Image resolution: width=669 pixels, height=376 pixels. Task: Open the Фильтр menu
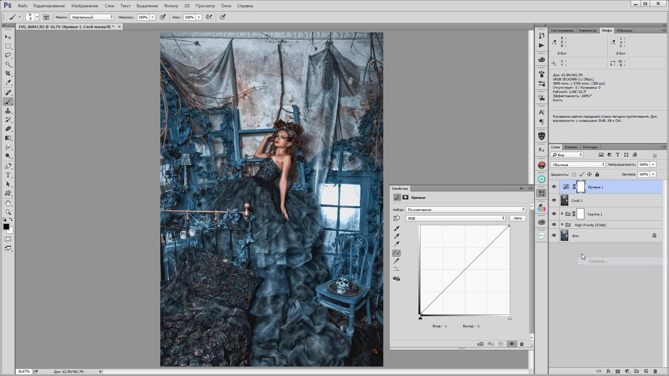click(171, 6)
